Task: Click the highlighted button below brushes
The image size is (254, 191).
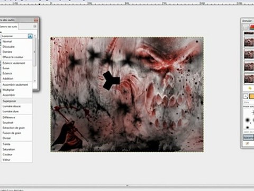Action: pos(249,137)
